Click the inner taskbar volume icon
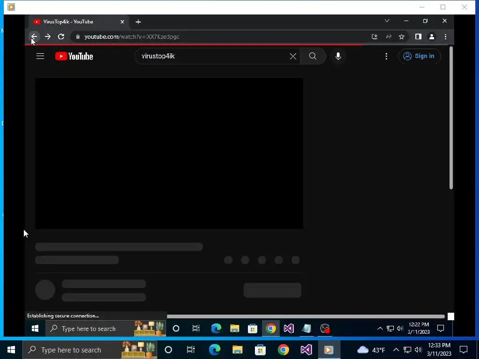Viewport: 479px width, 359px height. tap(400, 329)
